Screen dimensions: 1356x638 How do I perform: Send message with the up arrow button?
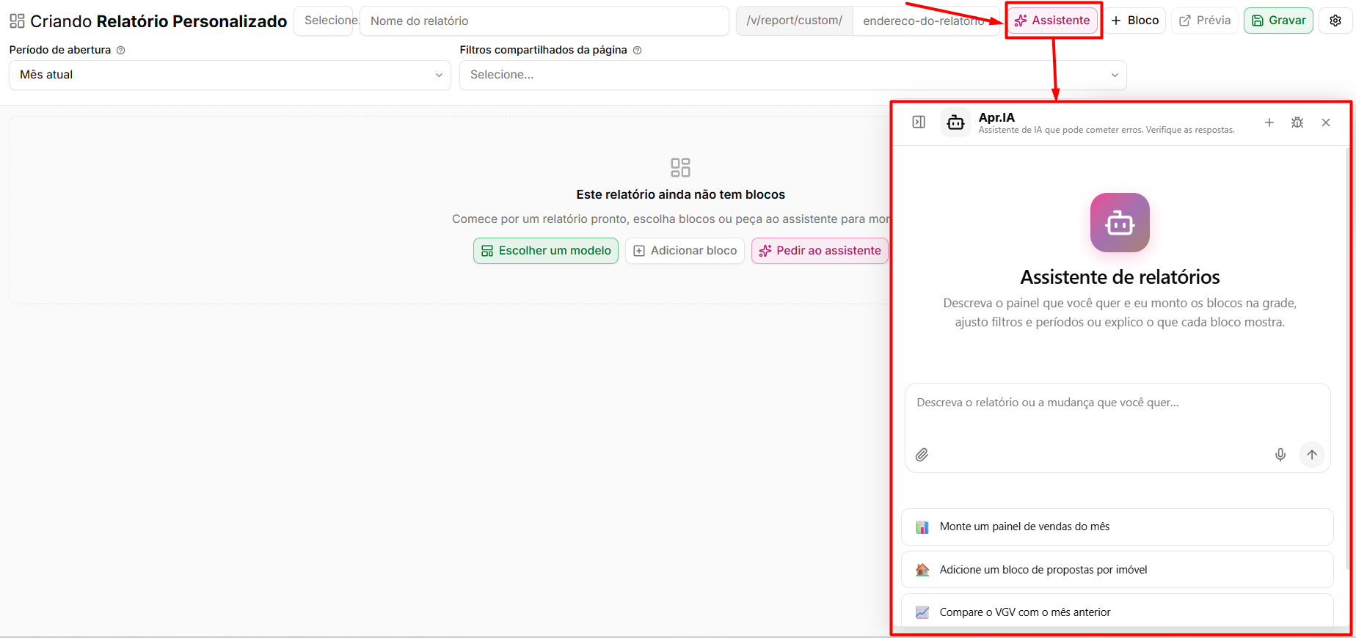coord(1312,455)
